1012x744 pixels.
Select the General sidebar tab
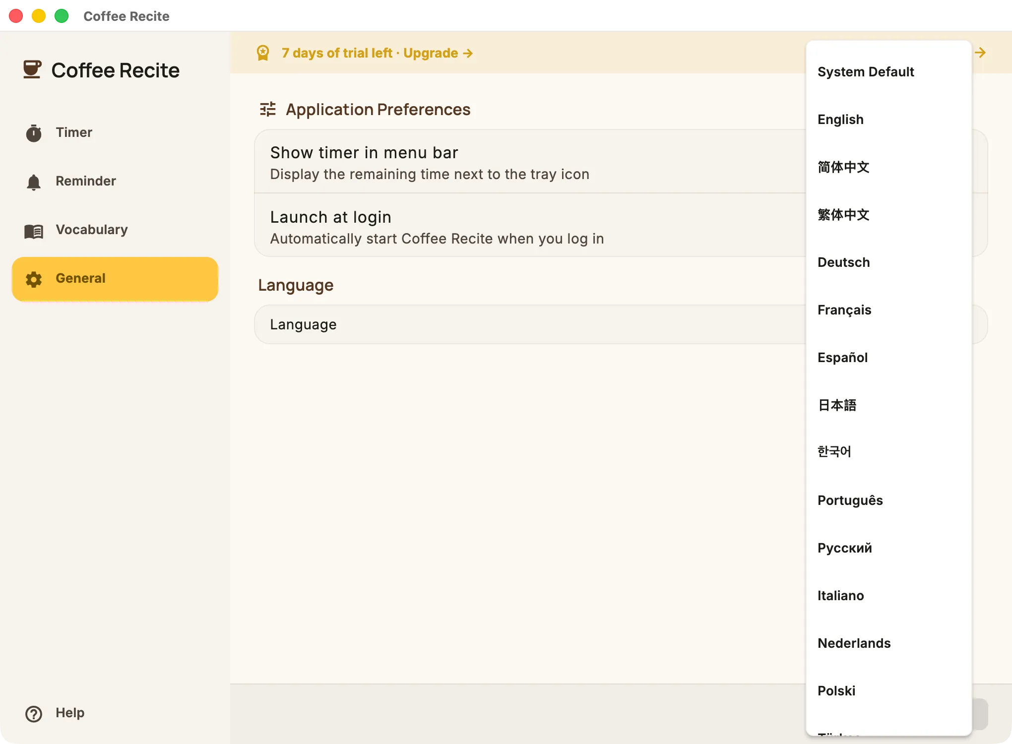[x=115, y=279]
